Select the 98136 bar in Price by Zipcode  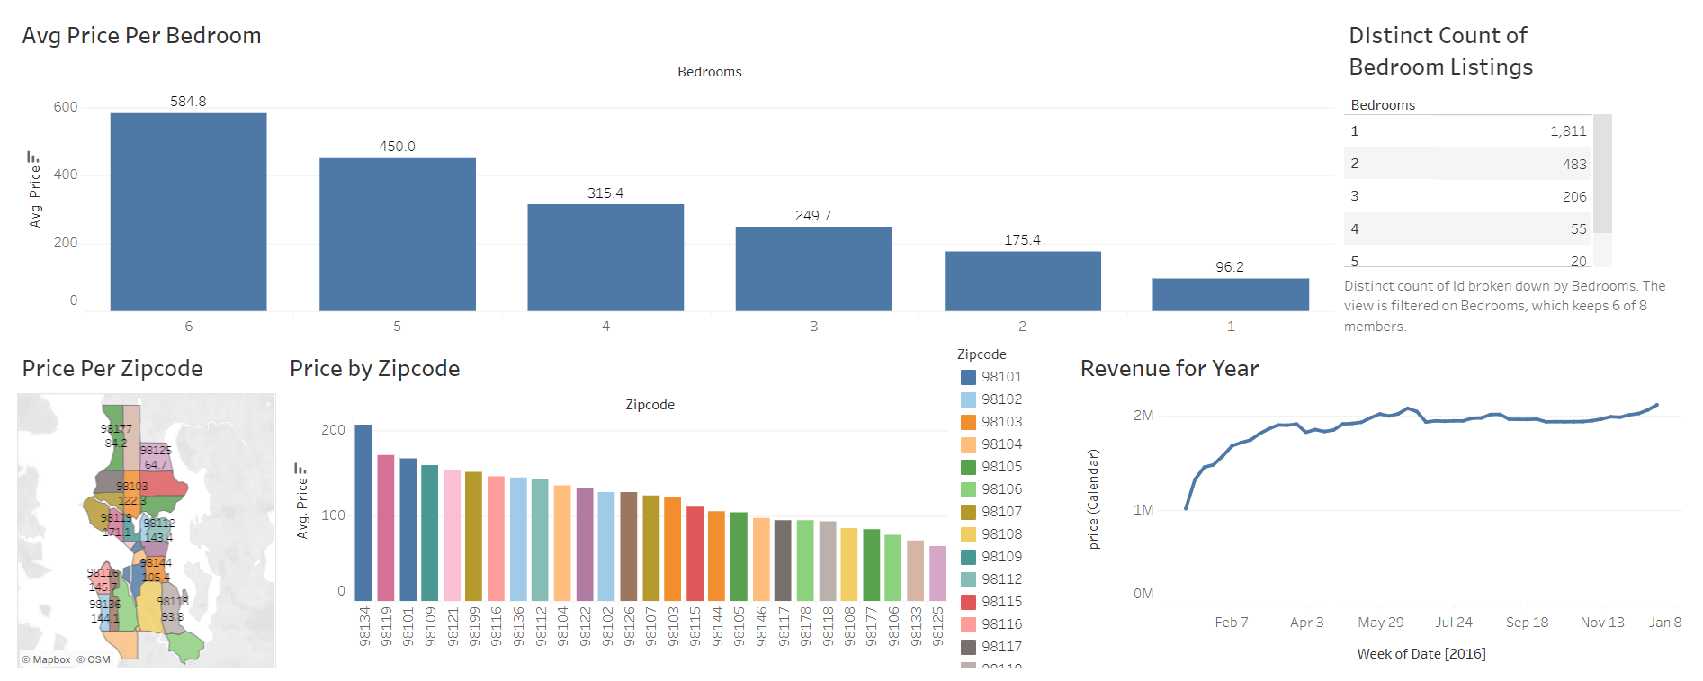(x=518, y=539)
